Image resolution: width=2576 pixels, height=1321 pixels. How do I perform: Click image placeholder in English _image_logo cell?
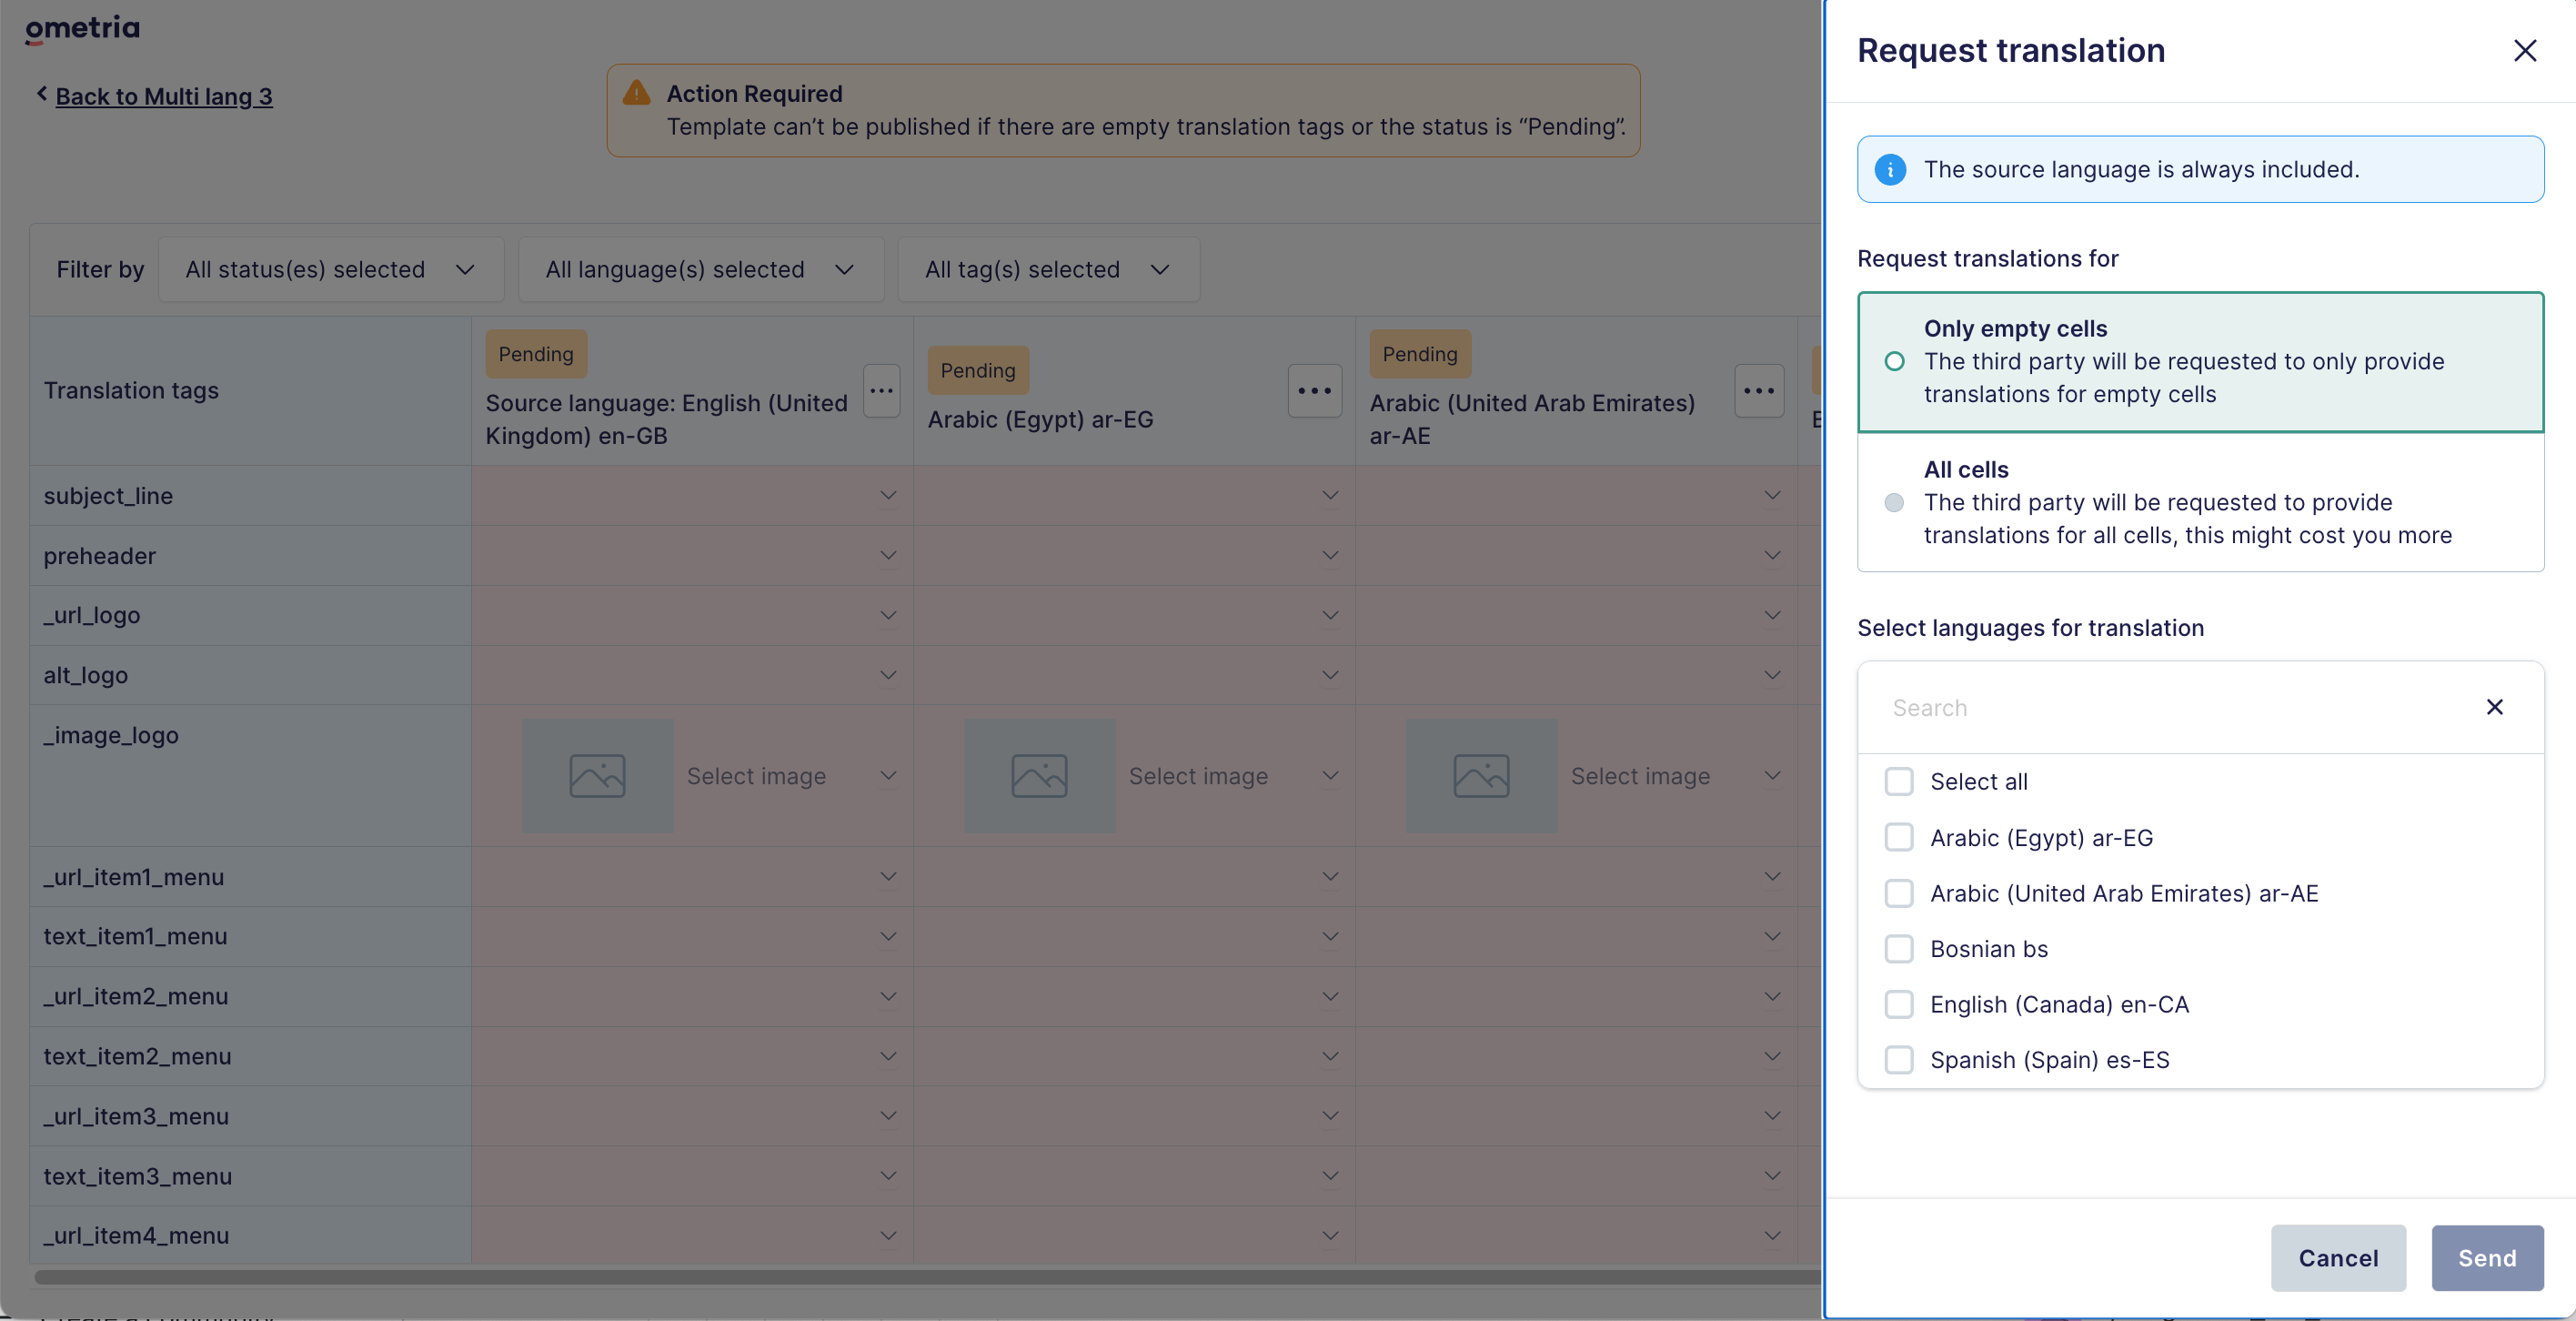(597, 776)
